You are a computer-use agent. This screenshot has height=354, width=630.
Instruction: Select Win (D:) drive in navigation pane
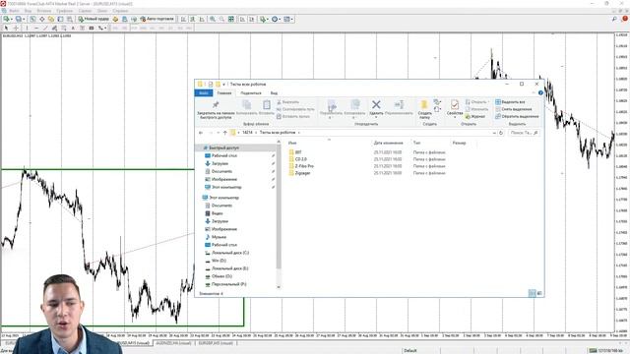219,261
